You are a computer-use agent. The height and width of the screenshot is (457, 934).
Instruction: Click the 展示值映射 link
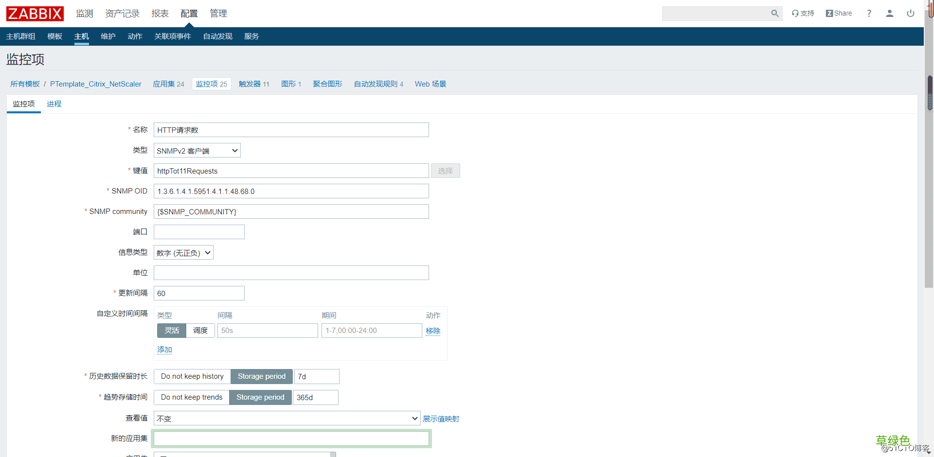[x=441, y=419]
